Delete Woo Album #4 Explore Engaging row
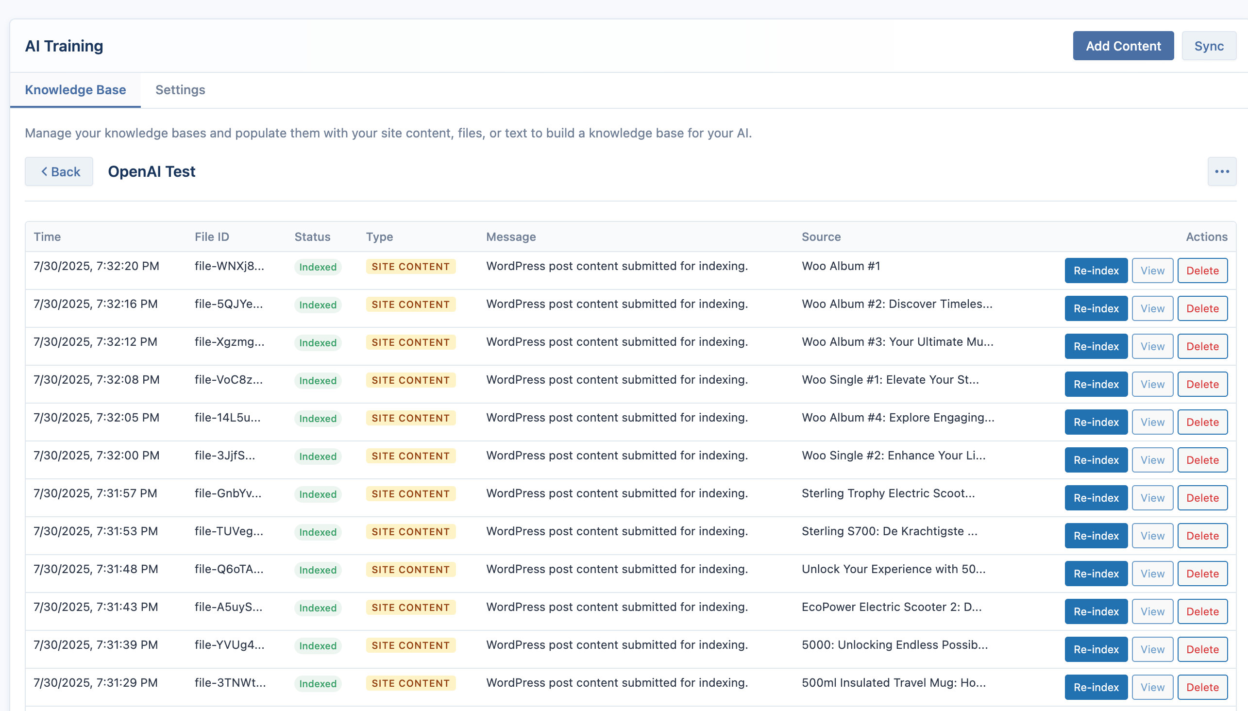This screenshot has width=1248, height=711. coord(1202,422)
